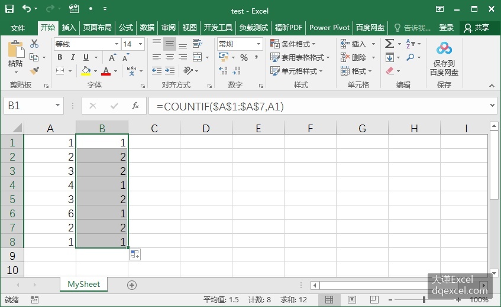Save to Baidu Netdisk cloud icon
The width and height of the screenshot is (501, 307).
444,48
